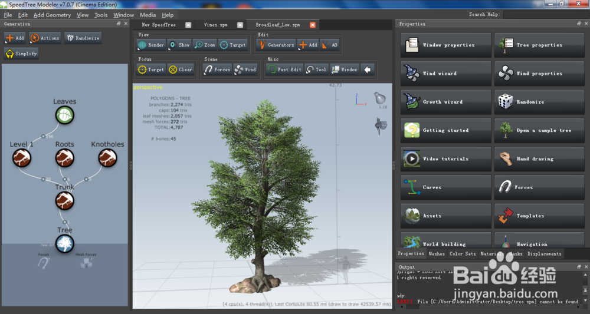Open Video tutorials

(x=446, y=159)
